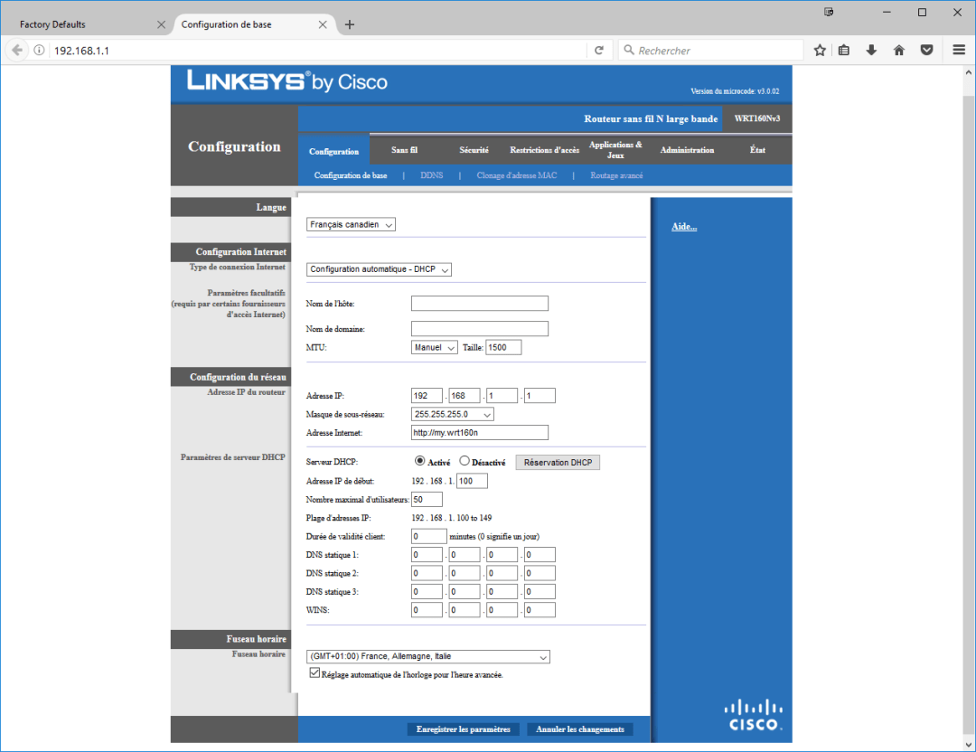
Task: Toggle automatic daylight saving clock adjustment checkbox
Action: point(314,673)
